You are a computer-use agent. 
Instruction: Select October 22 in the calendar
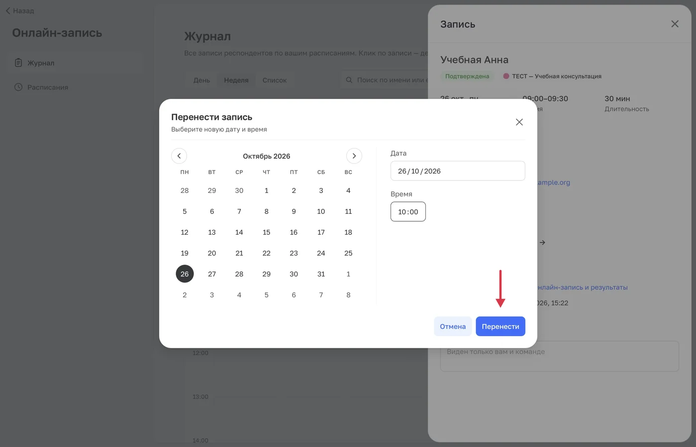(x=267, y=253)
